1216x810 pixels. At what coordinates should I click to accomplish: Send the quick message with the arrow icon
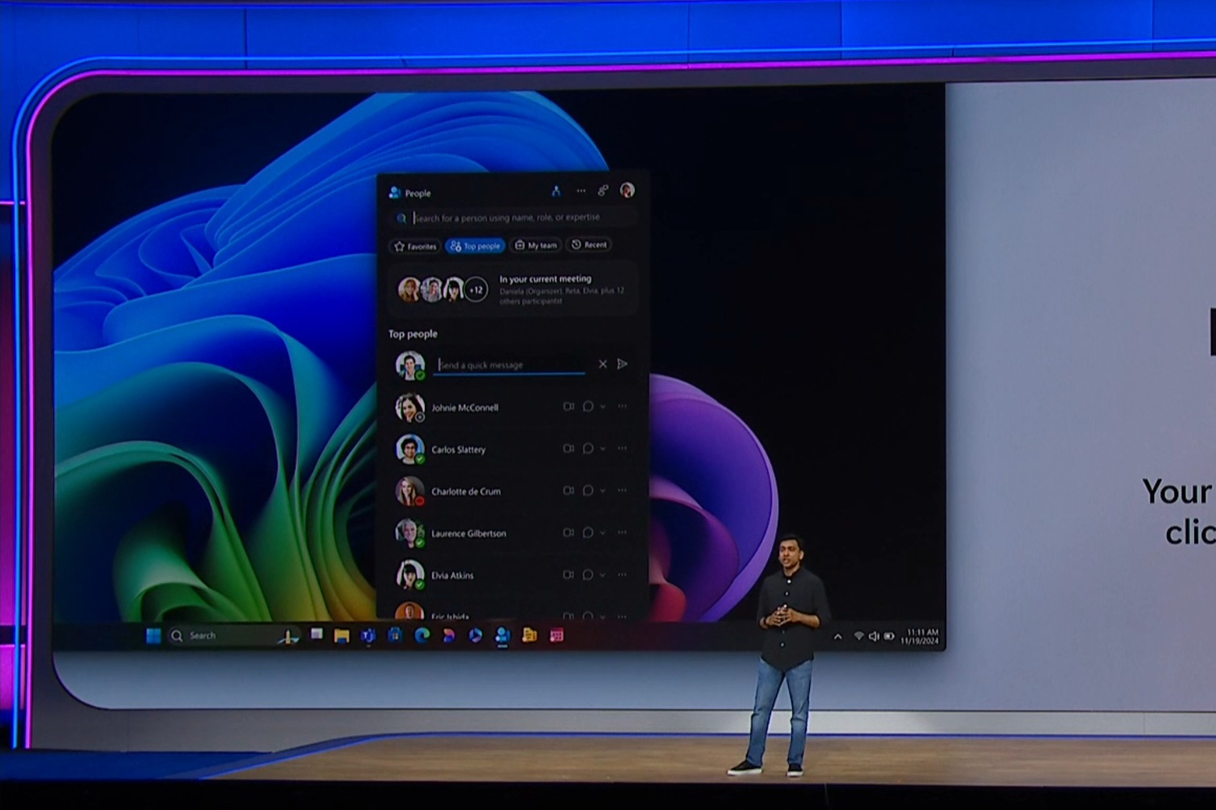pyautogui.click(x=623, y=364)
